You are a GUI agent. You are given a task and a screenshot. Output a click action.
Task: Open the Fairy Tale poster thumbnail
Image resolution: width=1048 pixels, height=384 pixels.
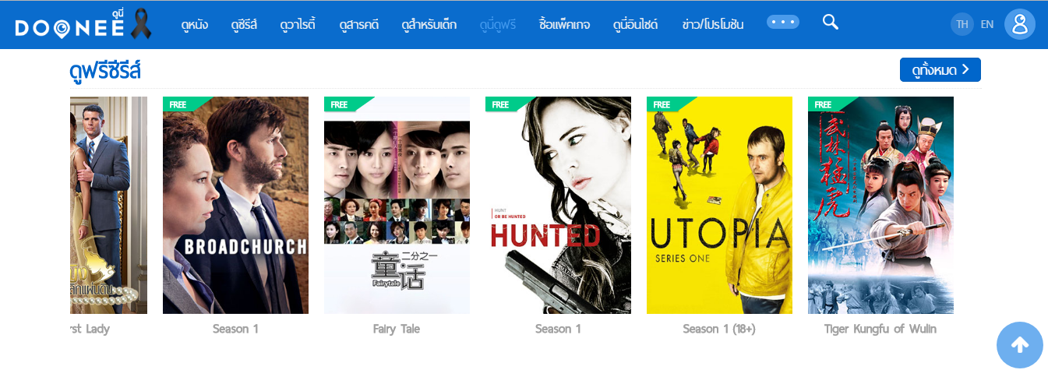(397, 205)
